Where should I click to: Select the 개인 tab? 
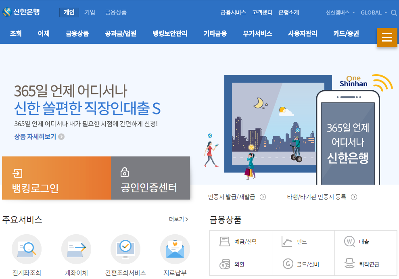(69, 12)
